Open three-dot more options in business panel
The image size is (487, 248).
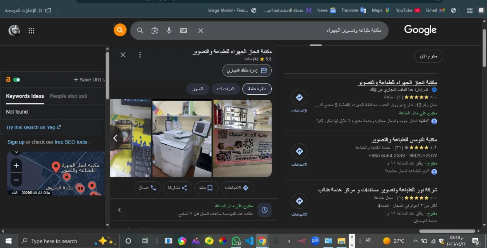140,55
